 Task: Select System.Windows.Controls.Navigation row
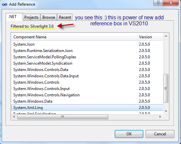click(87, 95)
